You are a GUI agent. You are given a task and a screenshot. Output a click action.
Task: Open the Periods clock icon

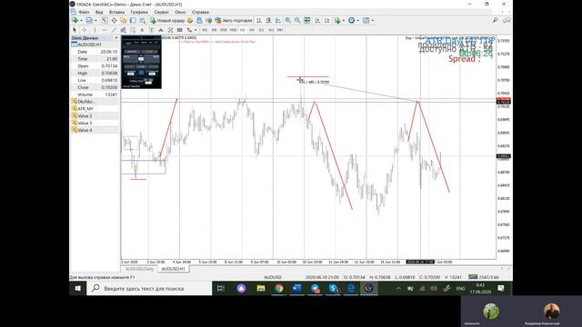[352, 20]
